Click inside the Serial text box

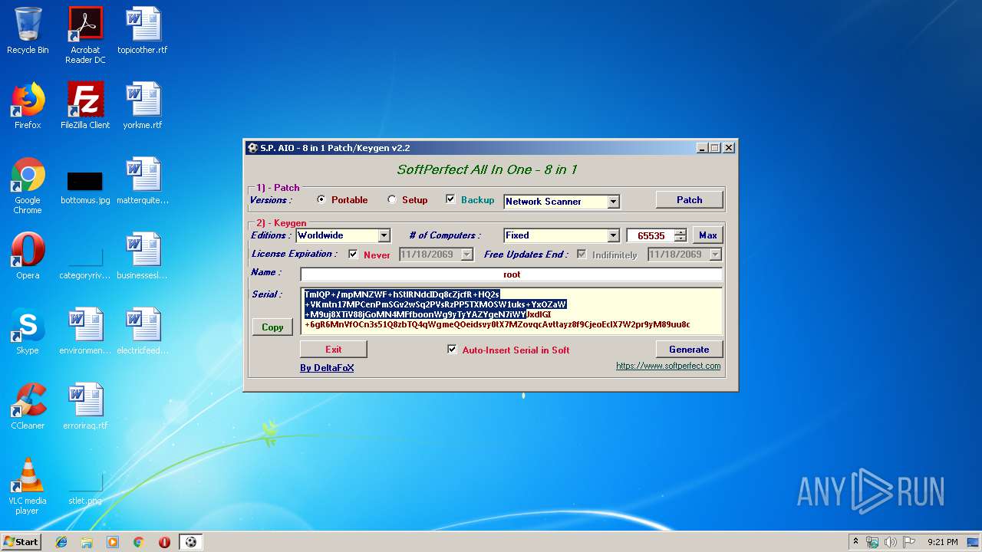coord(511,311)
